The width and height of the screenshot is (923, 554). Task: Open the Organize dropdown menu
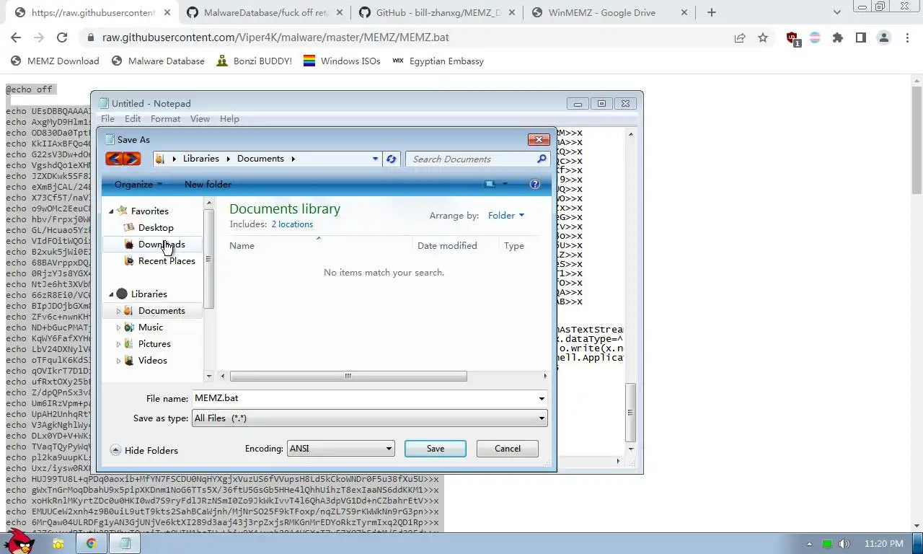[138, 184]
